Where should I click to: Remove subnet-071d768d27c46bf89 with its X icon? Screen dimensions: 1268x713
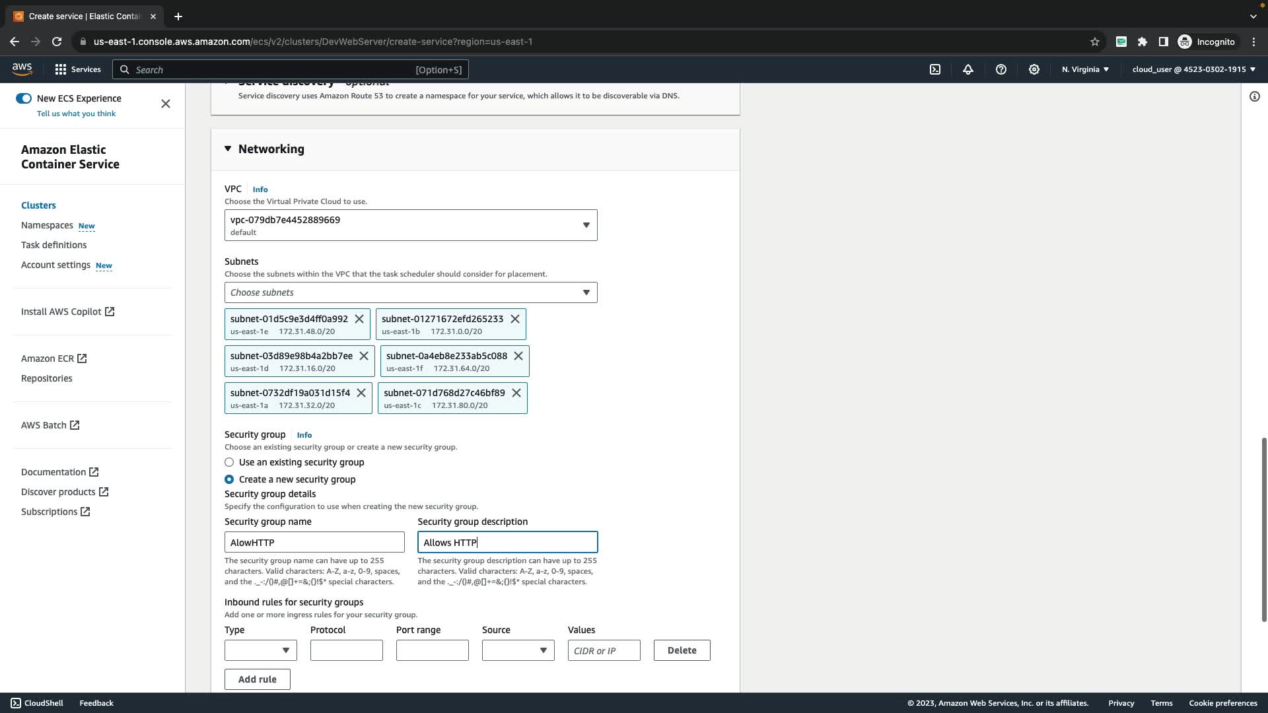516,393
